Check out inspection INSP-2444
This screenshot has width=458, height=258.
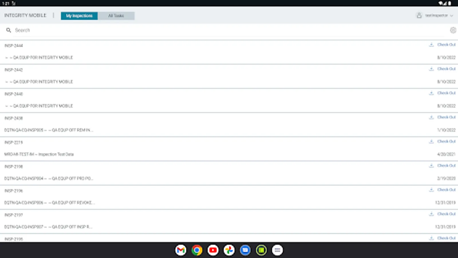coord(445,44)
